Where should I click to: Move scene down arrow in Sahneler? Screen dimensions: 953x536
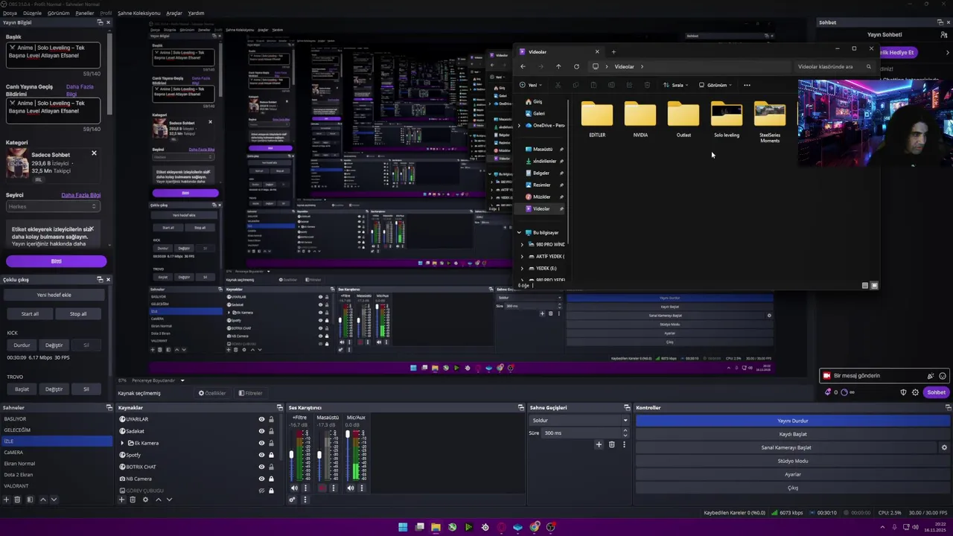pos(54,500)
